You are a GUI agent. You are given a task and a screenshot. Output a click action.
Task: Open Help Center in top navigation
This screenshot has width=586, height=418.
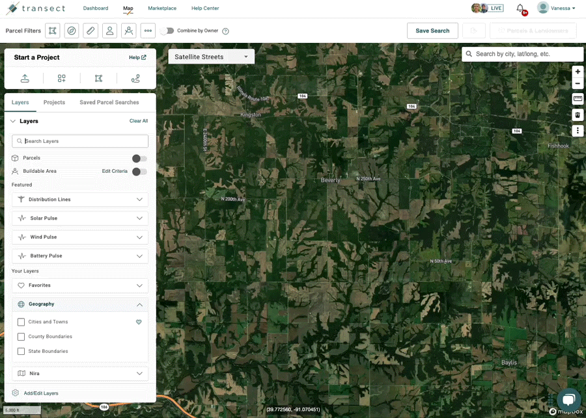point(205,8)
